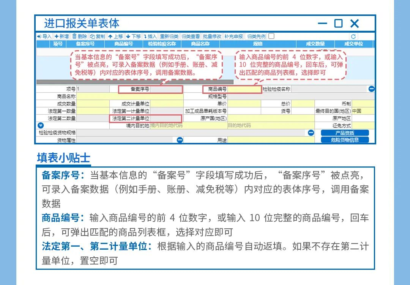Open the 货物属性 ellipsis lookup button
Viewport: 410px width, 285px height.
[180, 140]
